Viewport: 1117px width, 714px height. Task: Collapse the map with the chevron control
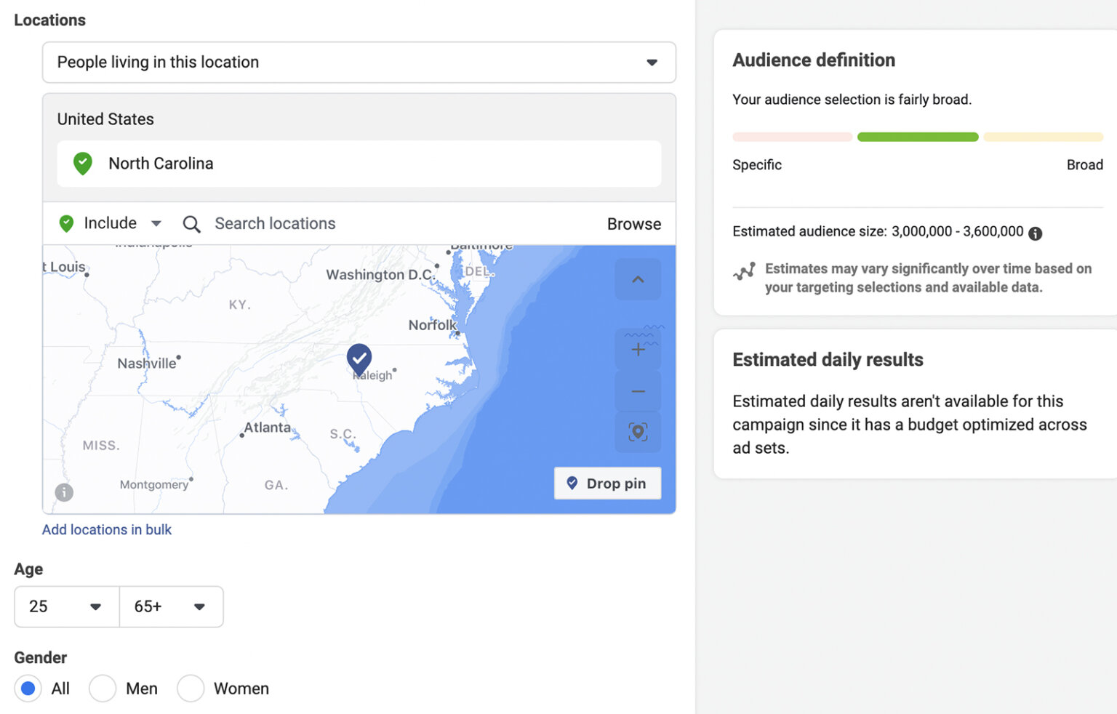click(x=638, y=279)
